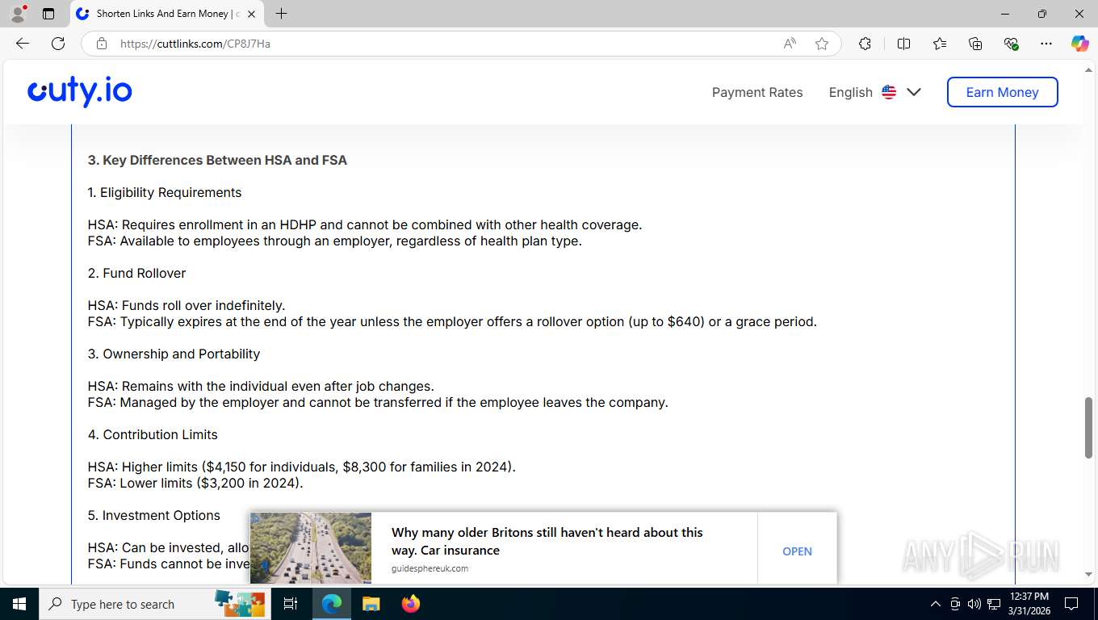Click OPEN on the car insurance ad
Image resolution: width=1098 pixels, height=620 pixels.
tap(797, 551)
